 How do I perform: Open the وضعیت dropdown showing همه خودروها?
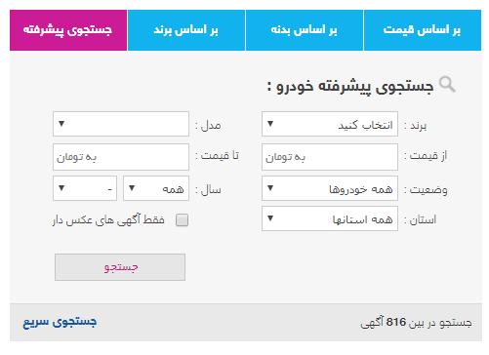click(x=330, y=188)
